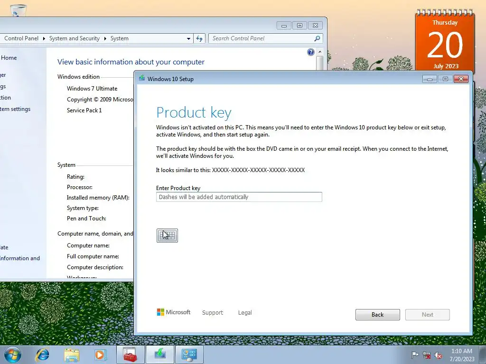Expand the arrow after Control Panel breadcrumb
The width and height of the screenshot is (486, 364).
coord(44,38)
